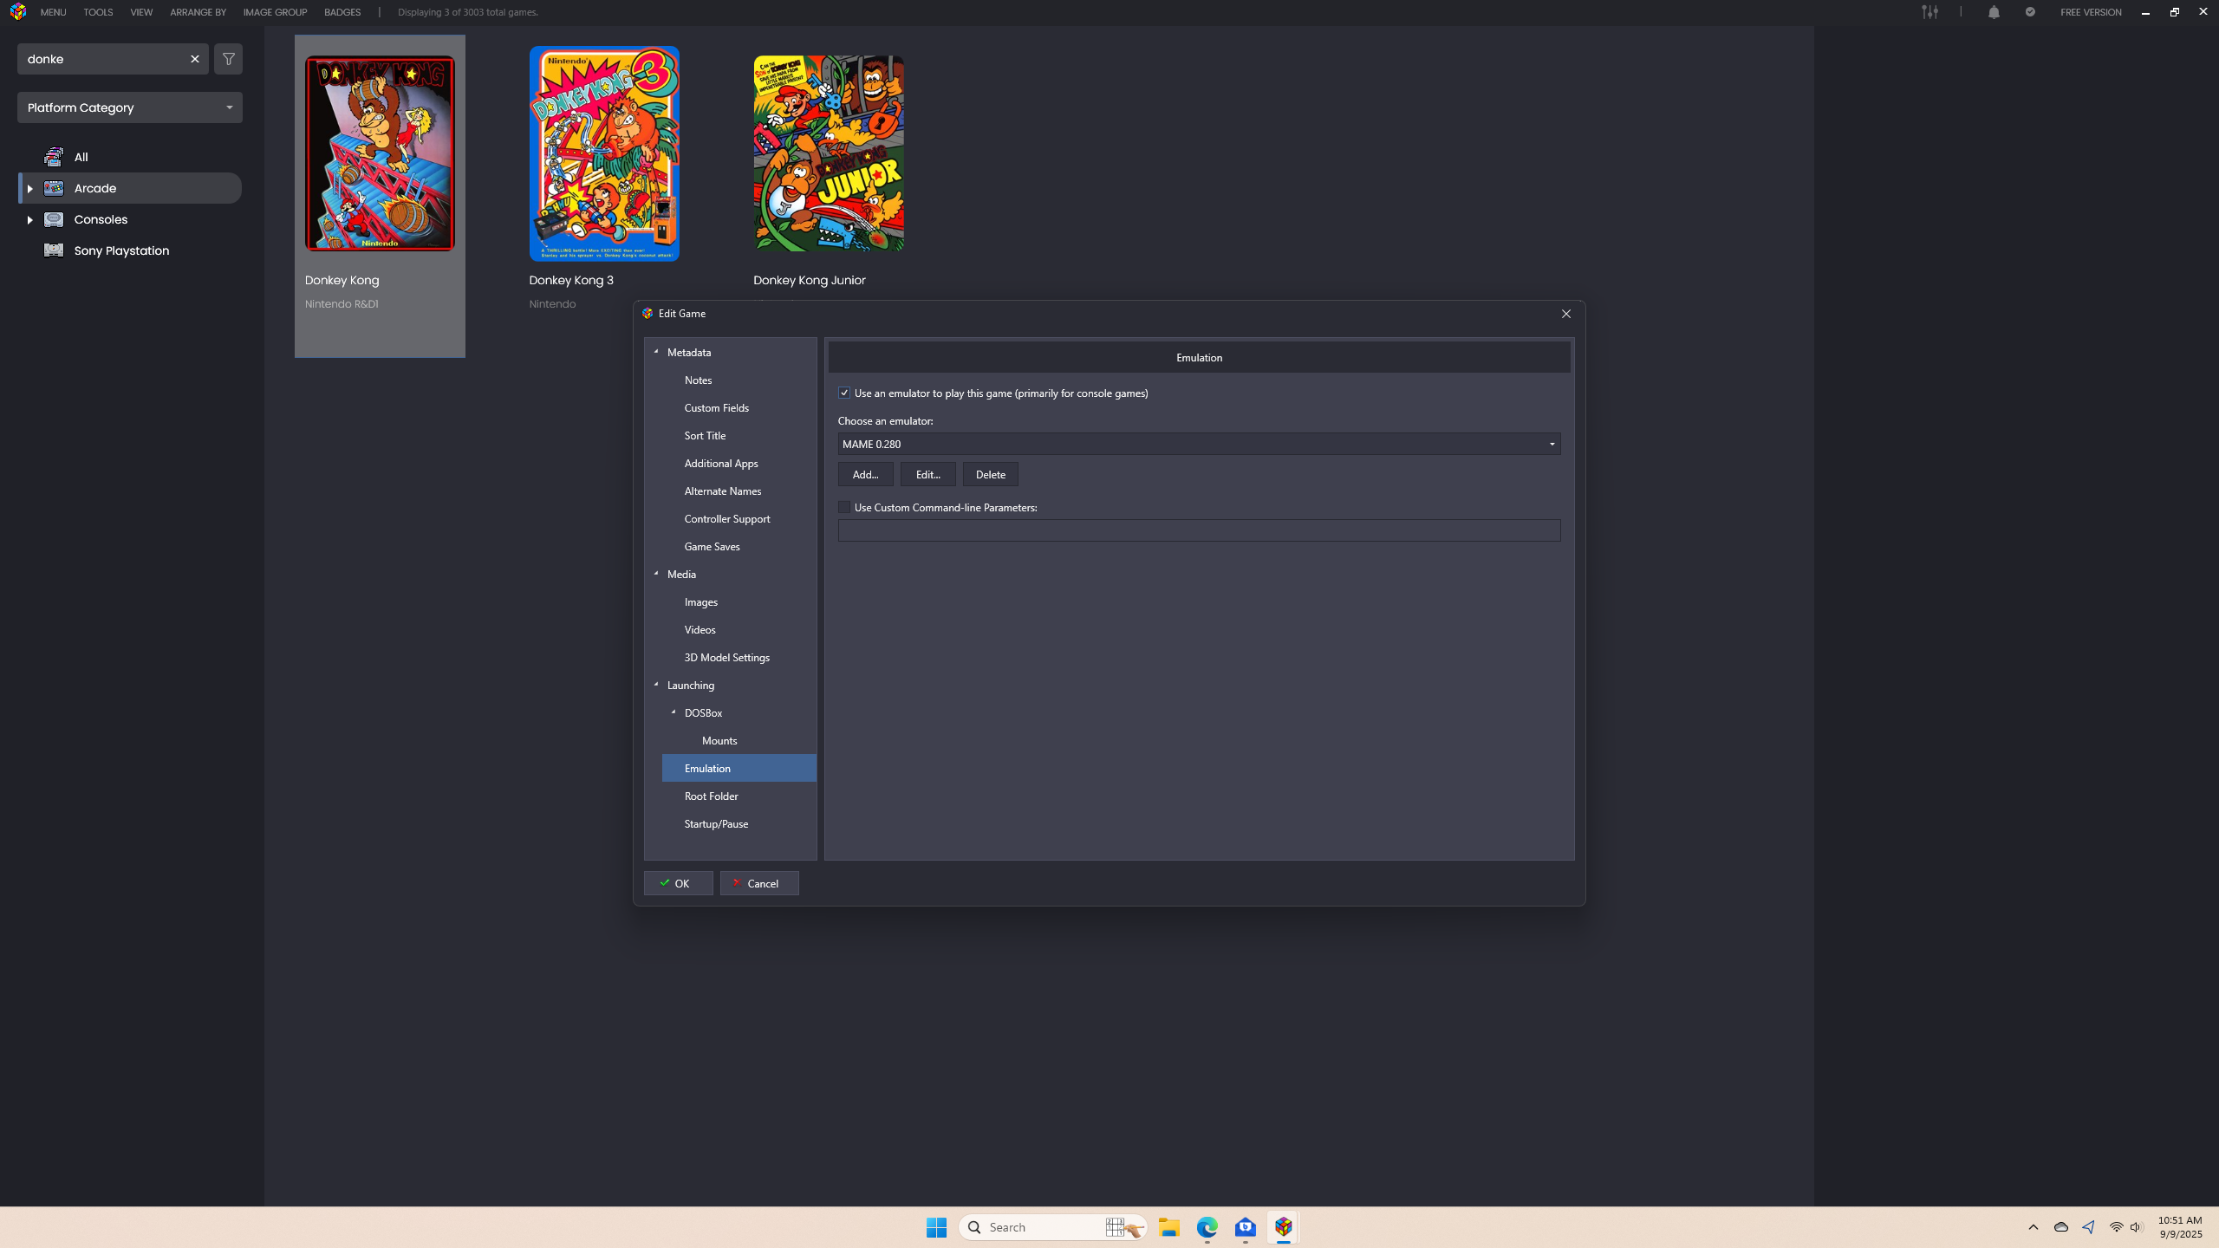Select the Sony Playstation icon
The height and width of the screenshot is (1248, 2219).
pos(54,250)
